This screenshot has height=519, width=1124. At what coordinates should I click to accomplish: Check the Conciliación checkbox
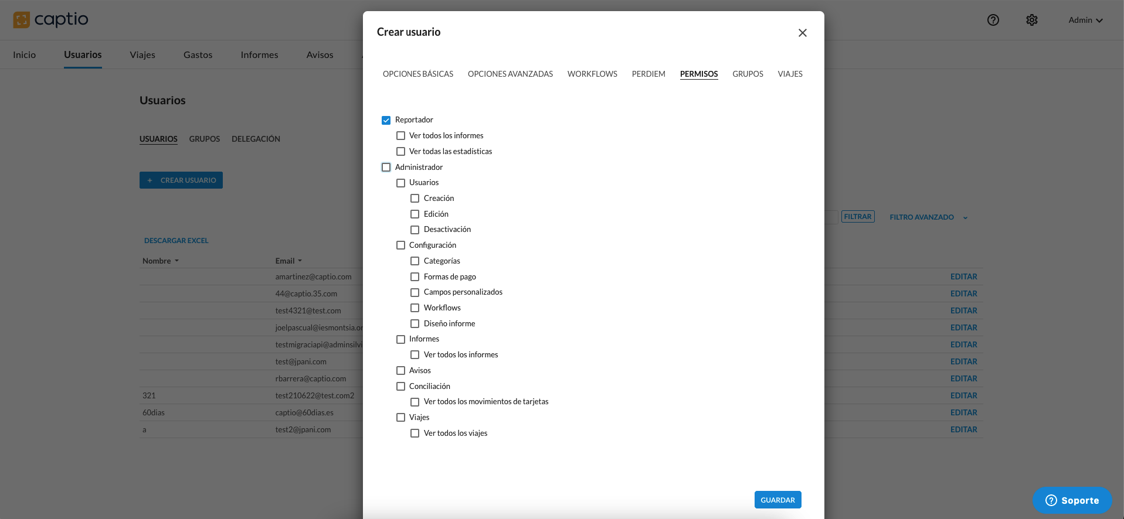click(x=400, y=387)
